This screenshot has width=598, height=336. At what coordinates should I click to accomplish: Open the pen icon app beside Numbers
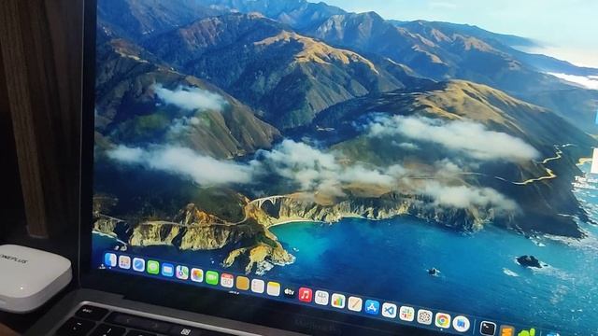[355, 304]
